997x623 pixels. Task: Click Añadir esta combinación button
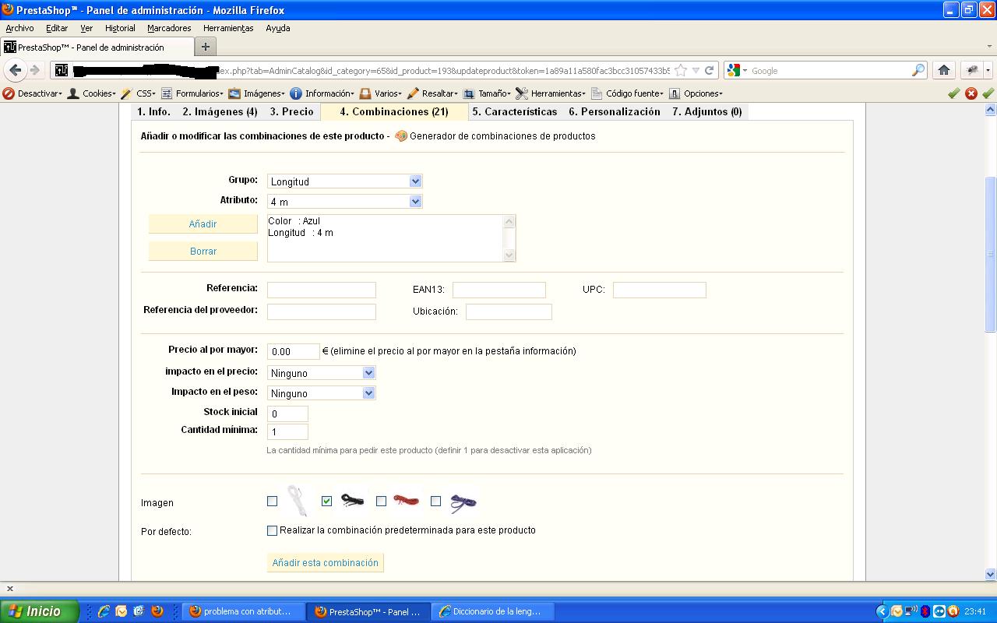point(326,562)
